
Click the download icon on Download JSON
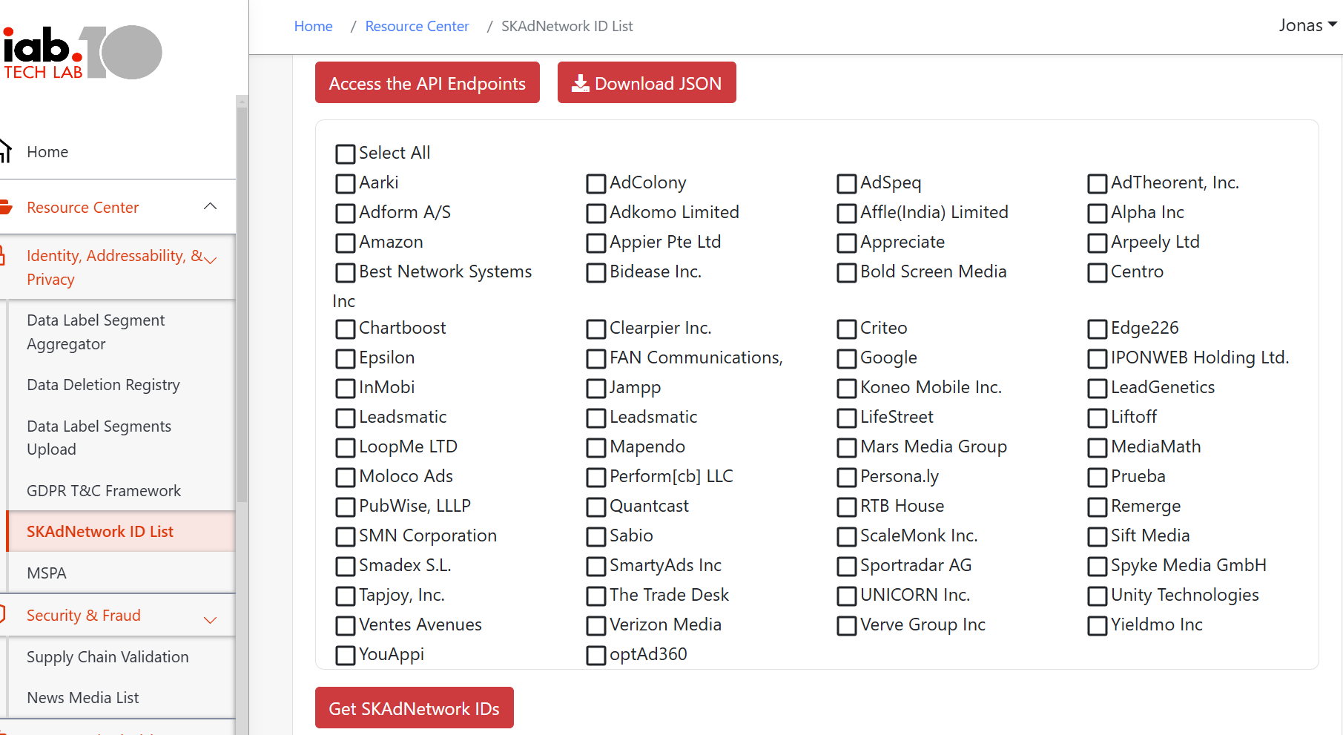pos(581,83)
